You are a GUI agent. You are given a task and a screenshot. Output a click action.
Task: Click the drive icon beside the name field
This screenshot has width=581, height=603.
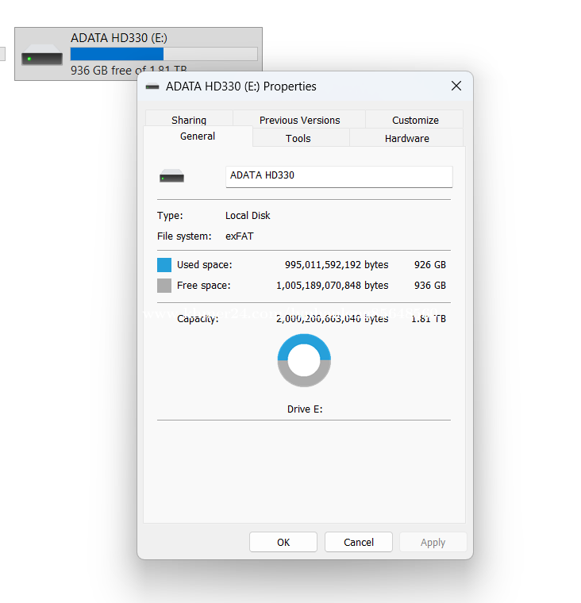(x=171, y=176)
